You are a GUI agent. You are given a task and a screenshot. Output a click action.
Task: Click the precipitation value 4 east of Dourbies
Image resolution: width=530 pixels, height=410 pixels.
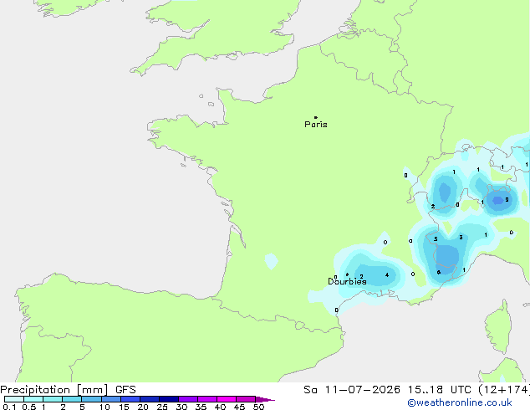point(387,275)
